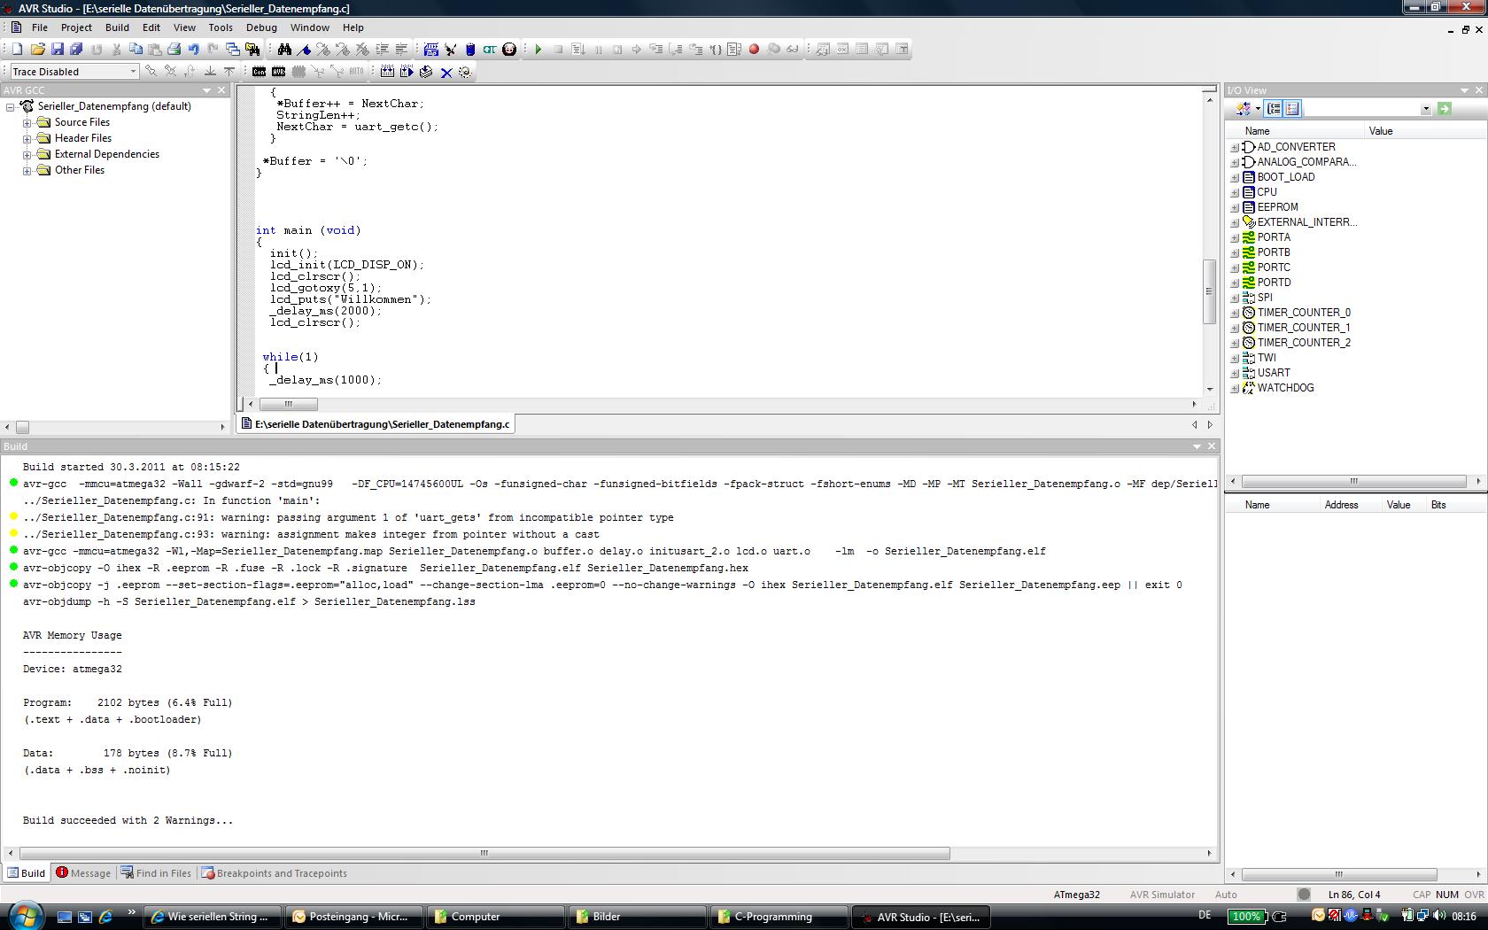The width and height of the screenshot is (1488, 930).
Task: Expand the External Dependencies folder
Action: coord(27,155)
